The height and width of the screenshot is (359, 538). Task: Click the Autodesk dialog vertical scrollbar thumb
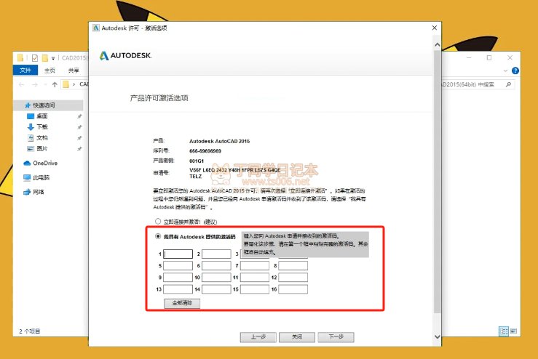(x=437, y=182)
